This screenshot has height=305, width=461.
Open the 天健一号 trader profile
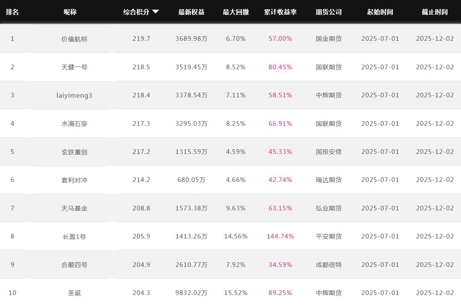click(74, 67)
